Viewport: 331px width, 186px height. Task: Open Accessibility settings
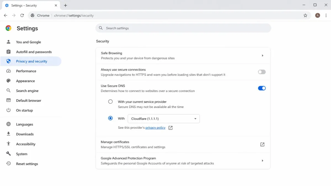tap(26, 144)
